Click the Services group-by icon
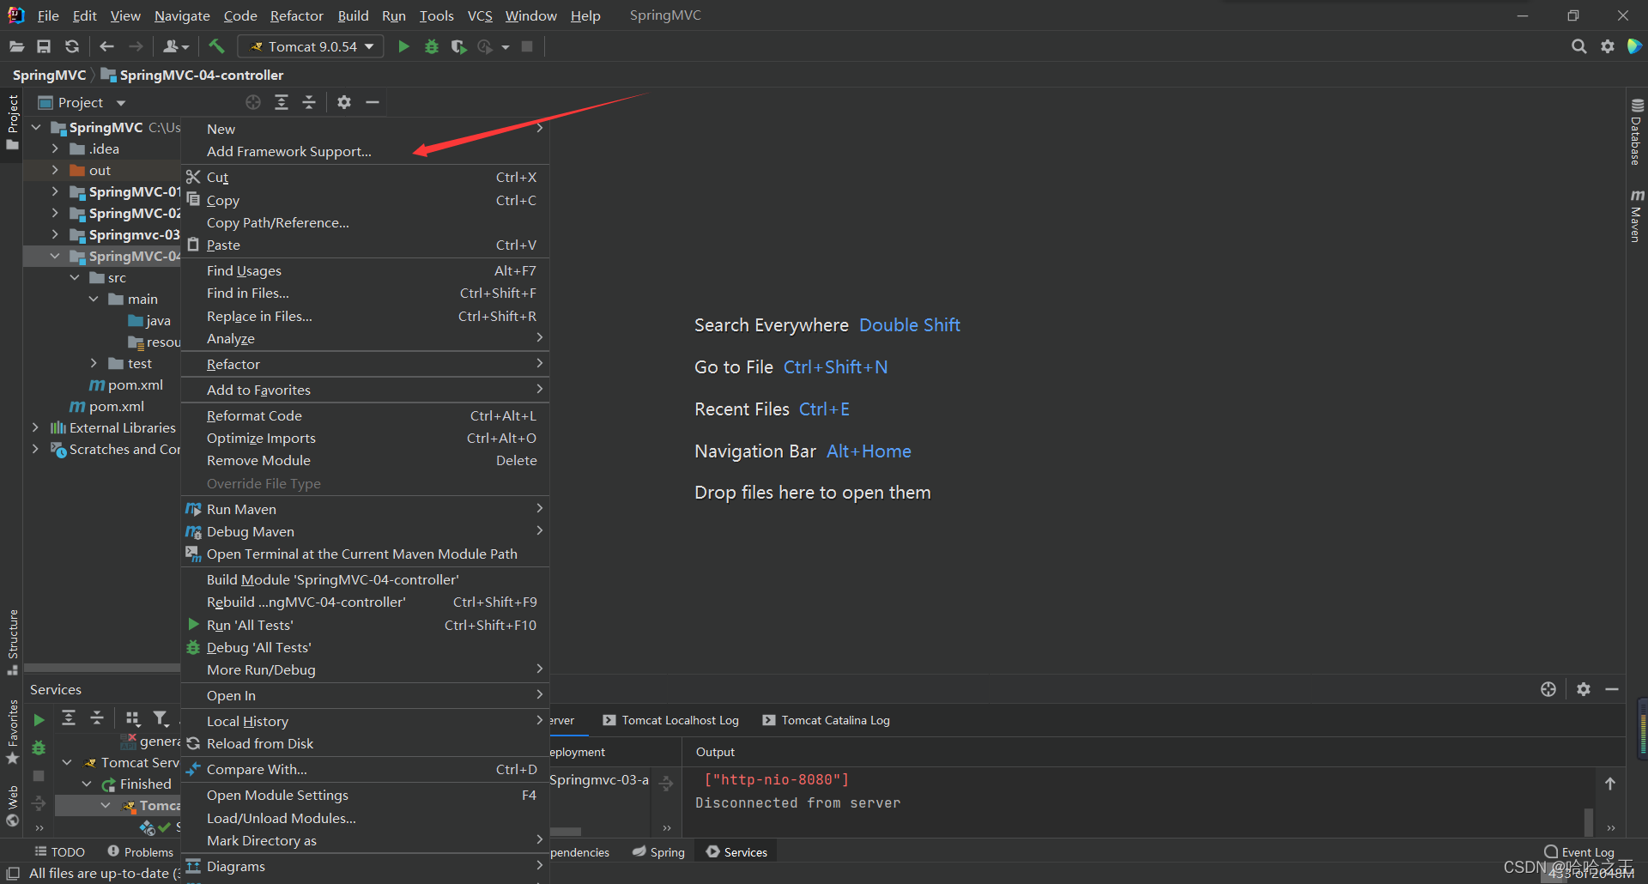The image size is (1648, 884). 132,718
